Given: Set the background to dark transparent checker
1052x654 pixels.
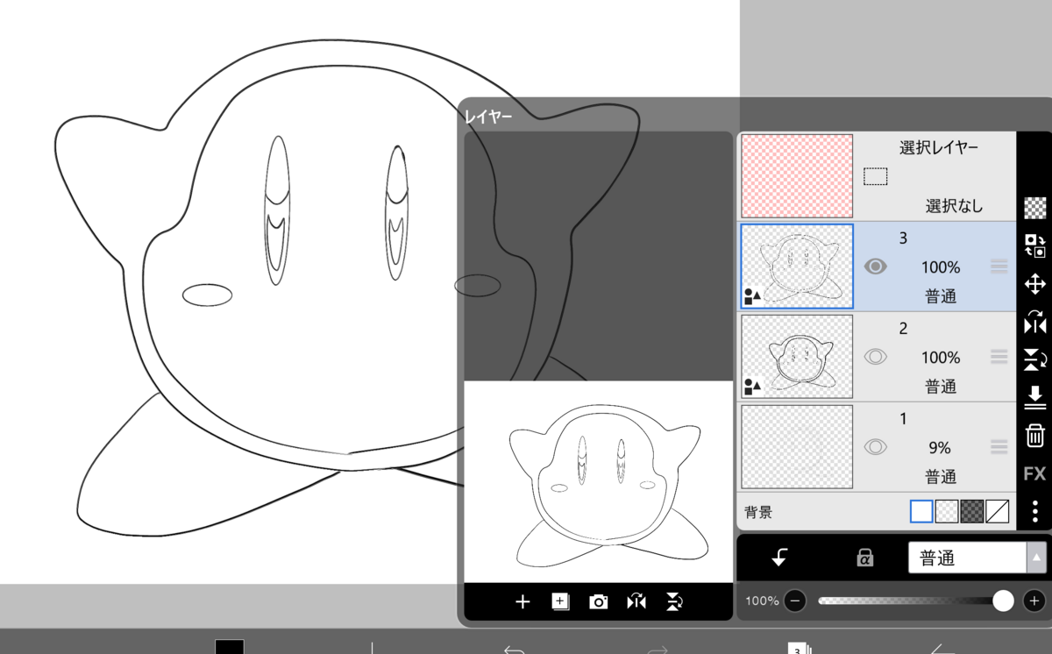Looking at the screenshot, I should click(x=972, y=511).
